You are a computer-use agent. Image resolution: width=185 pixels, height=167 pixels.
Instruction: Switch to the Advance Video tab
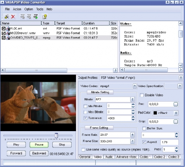pos(126,157)
